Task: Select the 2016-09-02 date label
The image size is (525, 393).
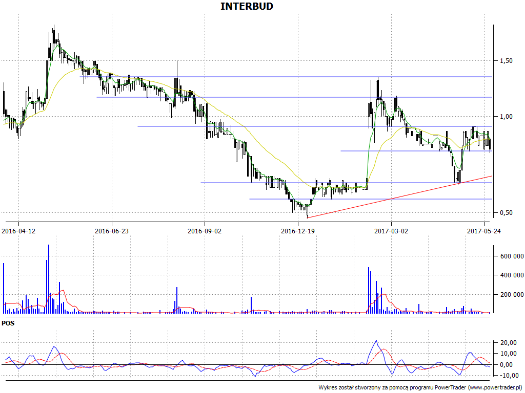Action: coord(205,231)
